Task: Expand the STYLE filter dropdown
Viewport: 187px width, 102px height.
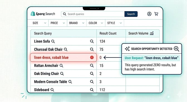Action: click(115, 23)
